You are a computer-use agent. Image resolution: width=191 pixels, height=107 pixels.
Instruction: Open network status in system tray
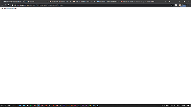[169, 106]
